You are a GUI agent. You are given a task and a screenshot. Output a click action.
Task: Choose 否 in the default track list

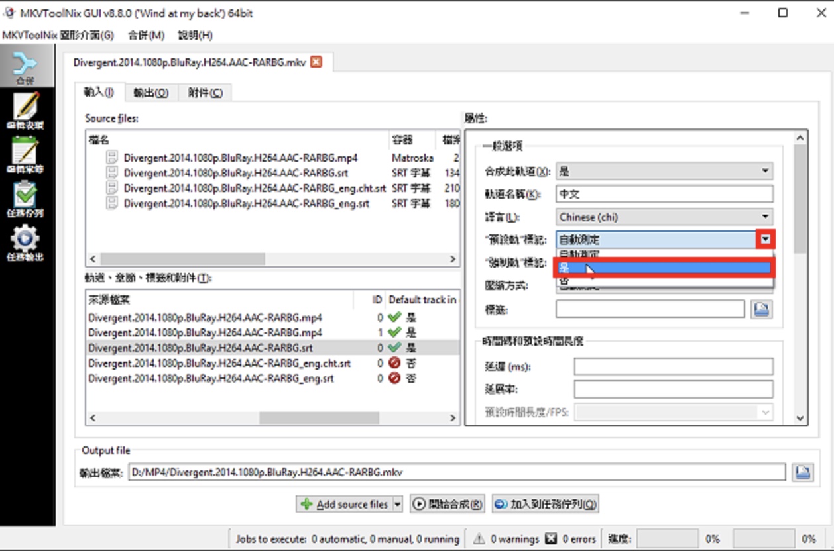pos(664,281)
